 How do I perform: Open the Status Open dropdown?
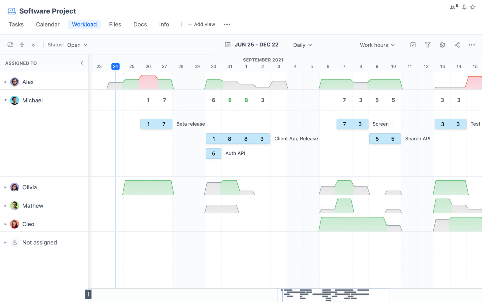coord(77,45)
